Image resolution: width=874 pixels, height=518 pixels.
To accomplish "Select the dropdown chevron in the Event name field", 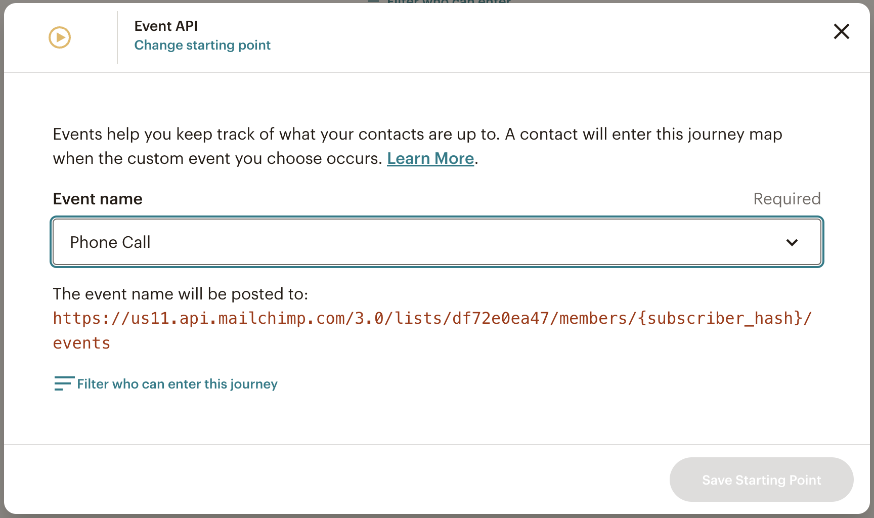I will [792, 242].
